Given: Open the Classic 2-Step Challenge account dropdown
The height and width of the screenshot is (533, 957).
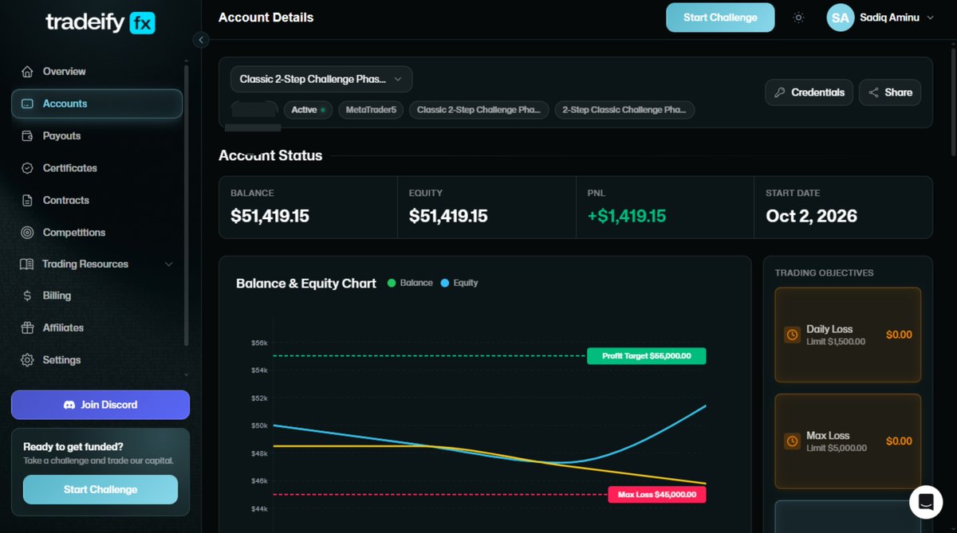Looking at the screenshot, I should tap(321, 79).
